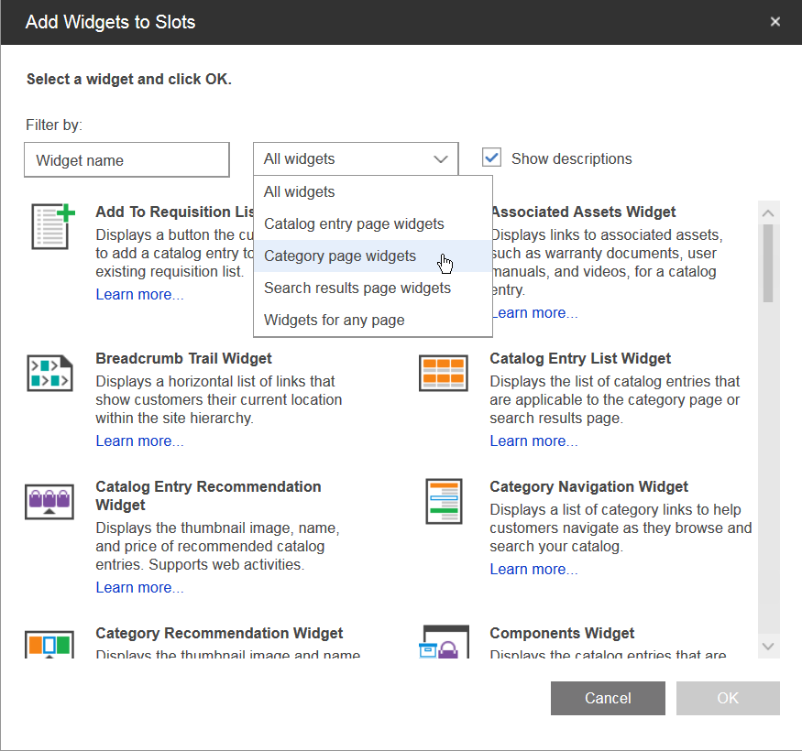Viewport: 802px width, 751px height.
Task: Click the Category Recommendation Widget icon
Action: 49,643
